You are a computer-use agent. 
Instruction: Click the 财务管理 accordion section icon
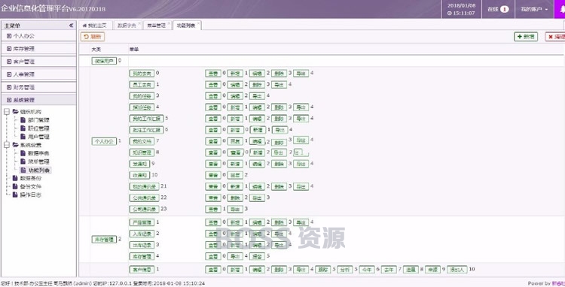[x=9, y=87]
